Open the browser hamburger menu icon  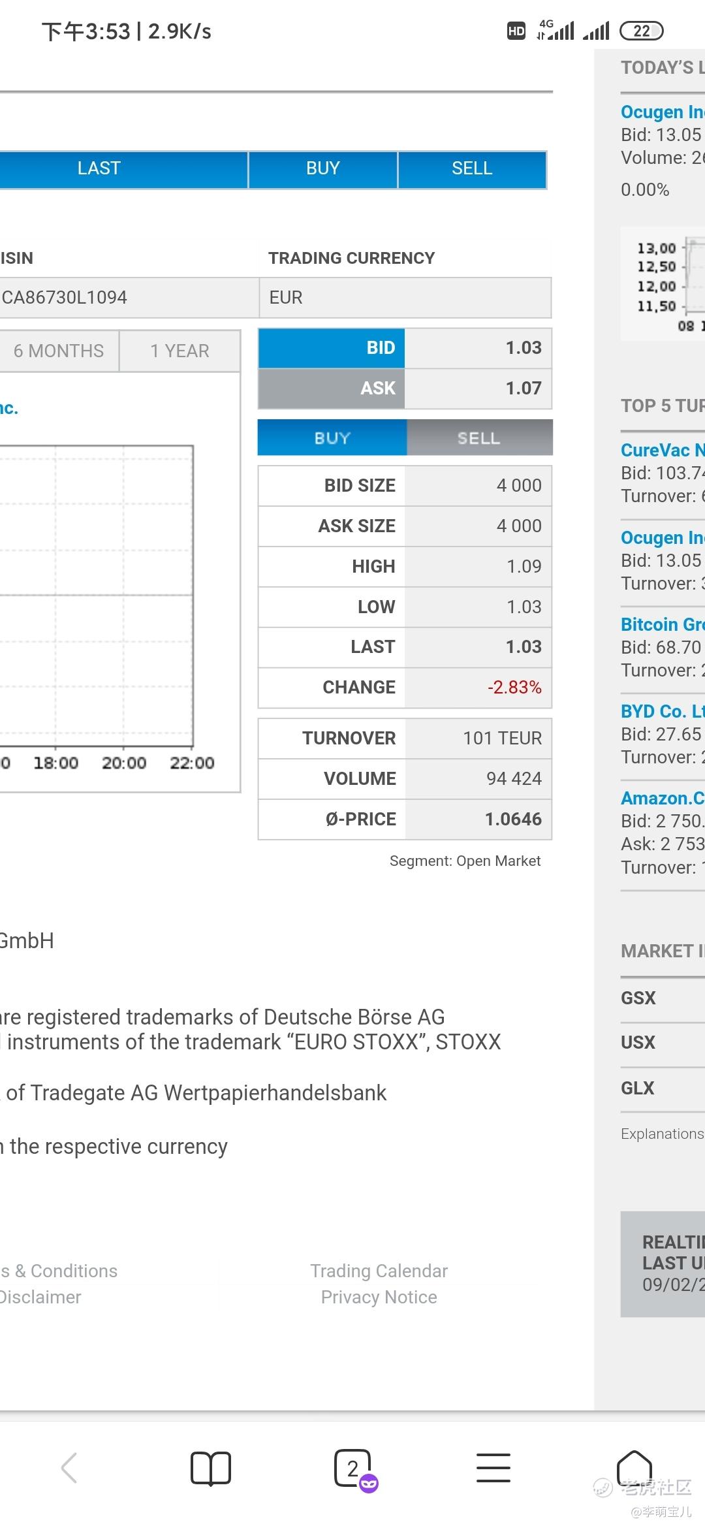coord(493,1469)
